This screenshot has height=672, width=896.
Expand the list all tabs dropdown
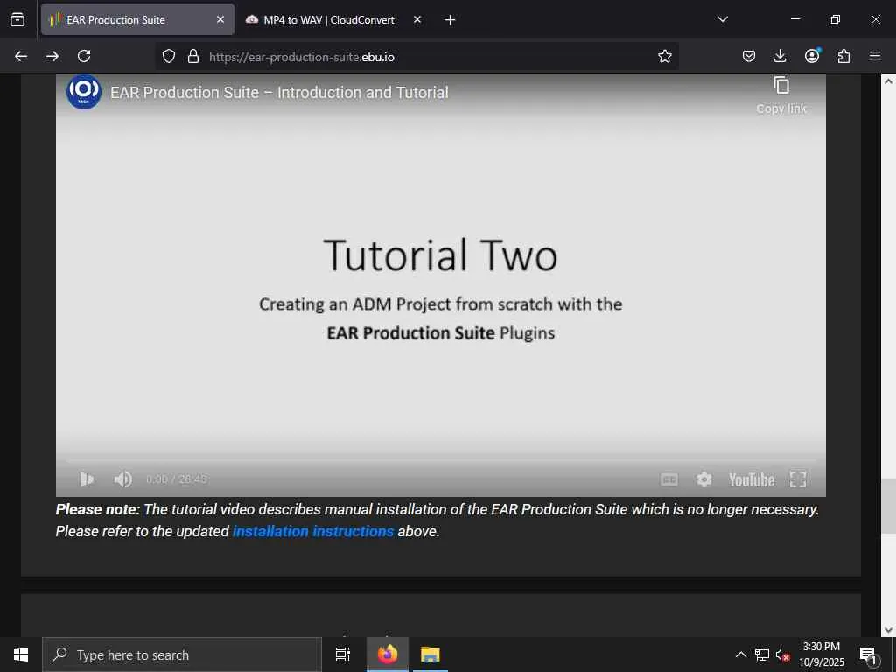[x=722, y=19]
